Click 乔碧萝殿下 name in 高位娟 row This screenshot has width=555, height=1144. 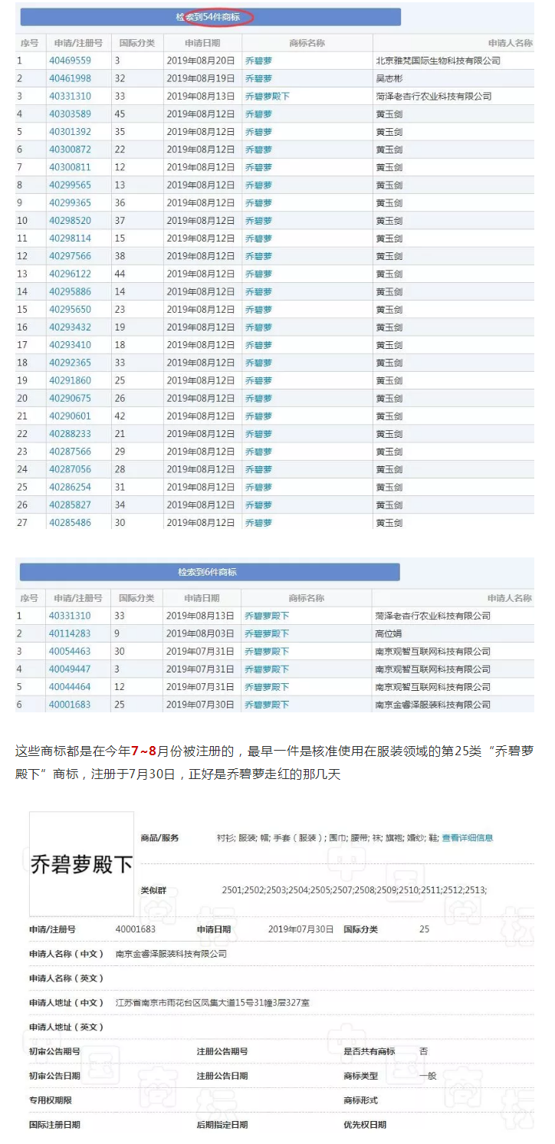(267, 633)
